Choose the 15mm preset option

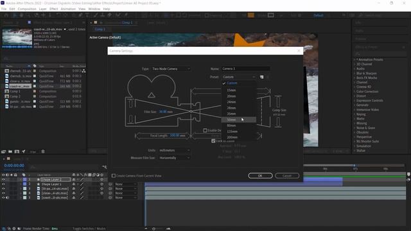(x=239, y=90)
